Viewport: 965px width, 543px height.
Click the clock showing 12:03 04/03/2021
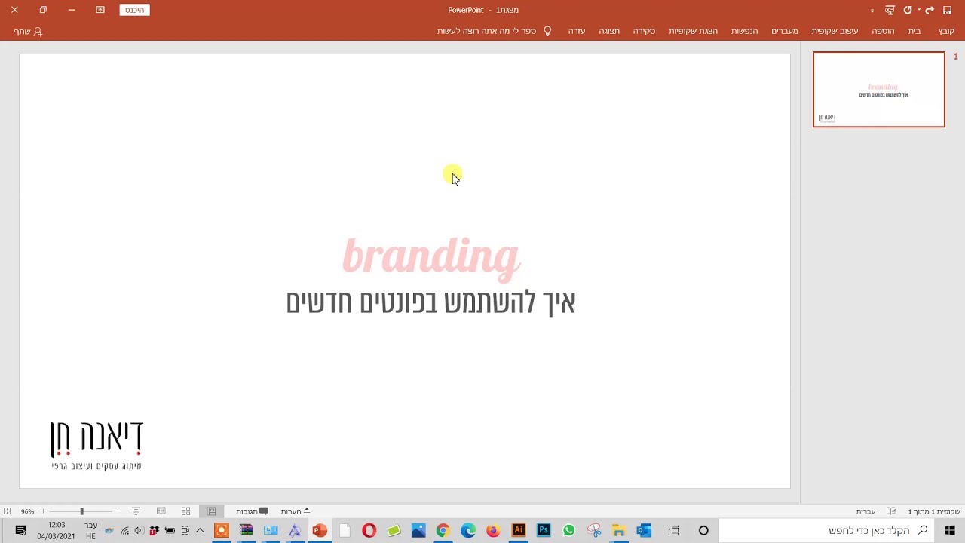click(56, 531)
